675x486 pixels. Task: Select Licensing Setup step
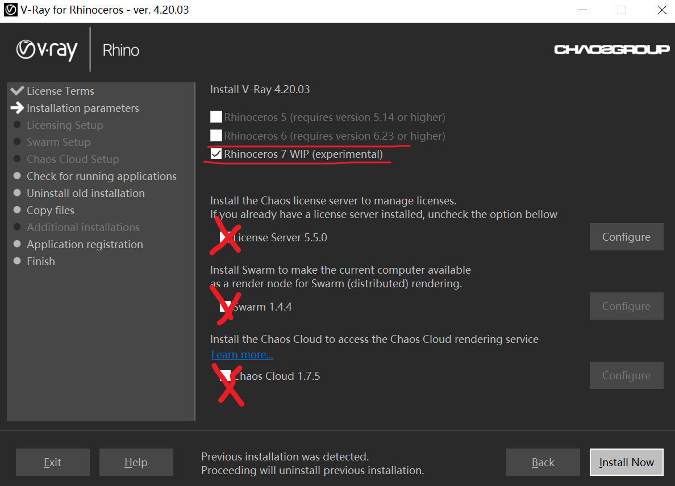(65, 125)
